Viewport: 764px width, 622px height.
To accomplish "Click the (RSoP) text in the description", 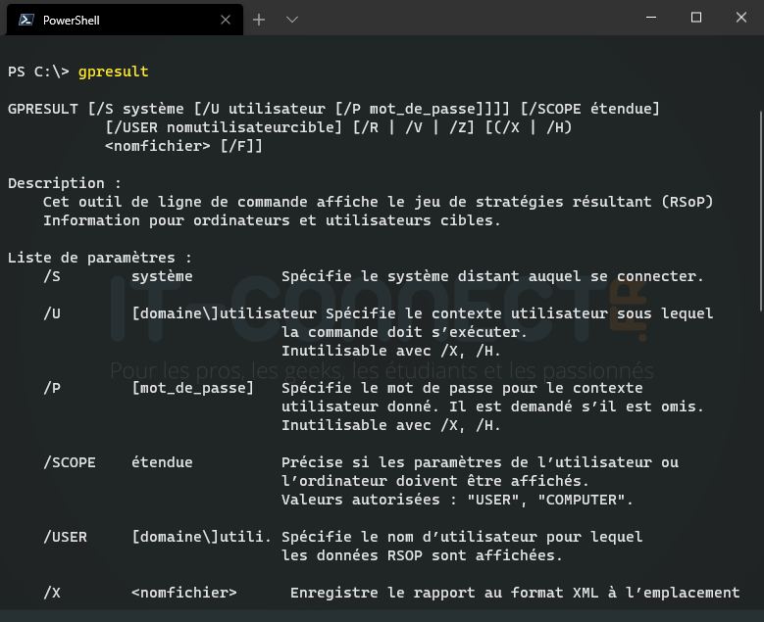I will (x=687, y=202).
